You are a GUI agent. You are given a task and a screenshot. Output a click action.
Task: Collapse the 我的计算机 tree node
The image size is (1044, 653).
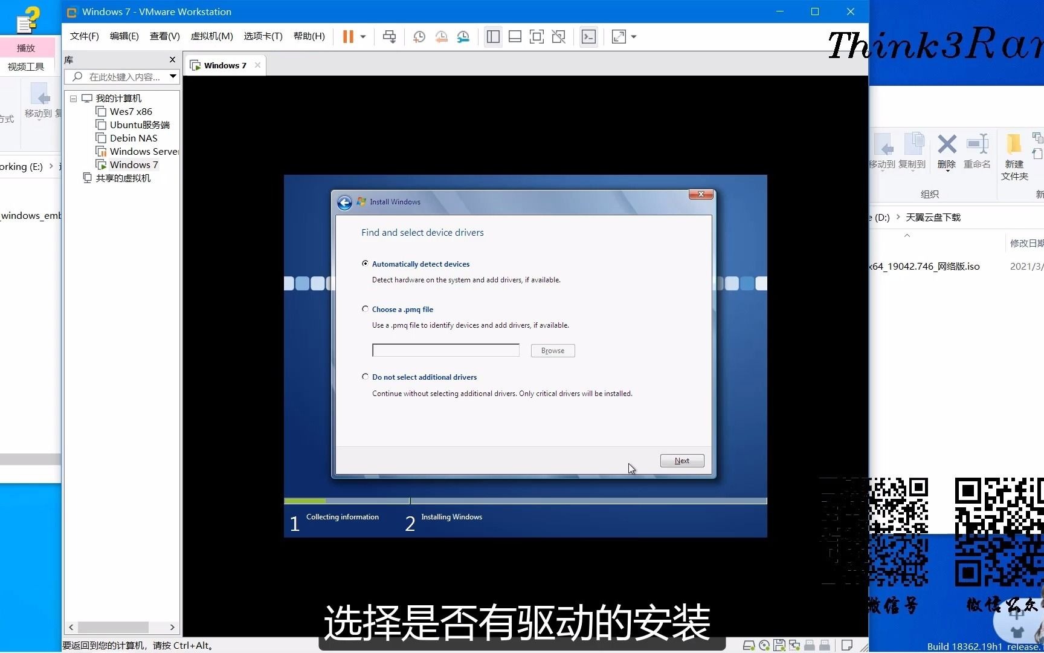tap(73, 98)
